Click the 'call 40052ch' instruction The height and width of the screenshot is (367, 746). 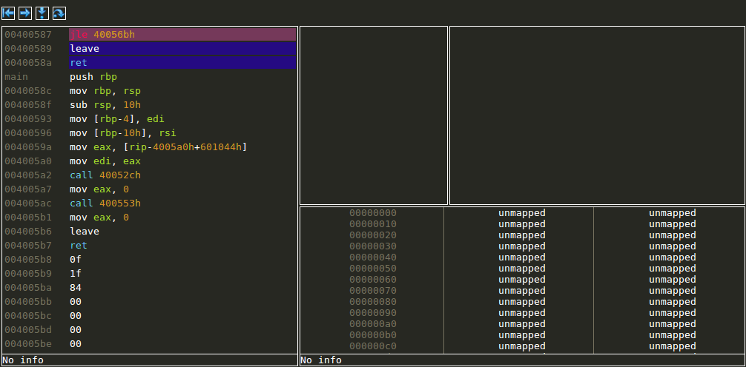point(105,175)
